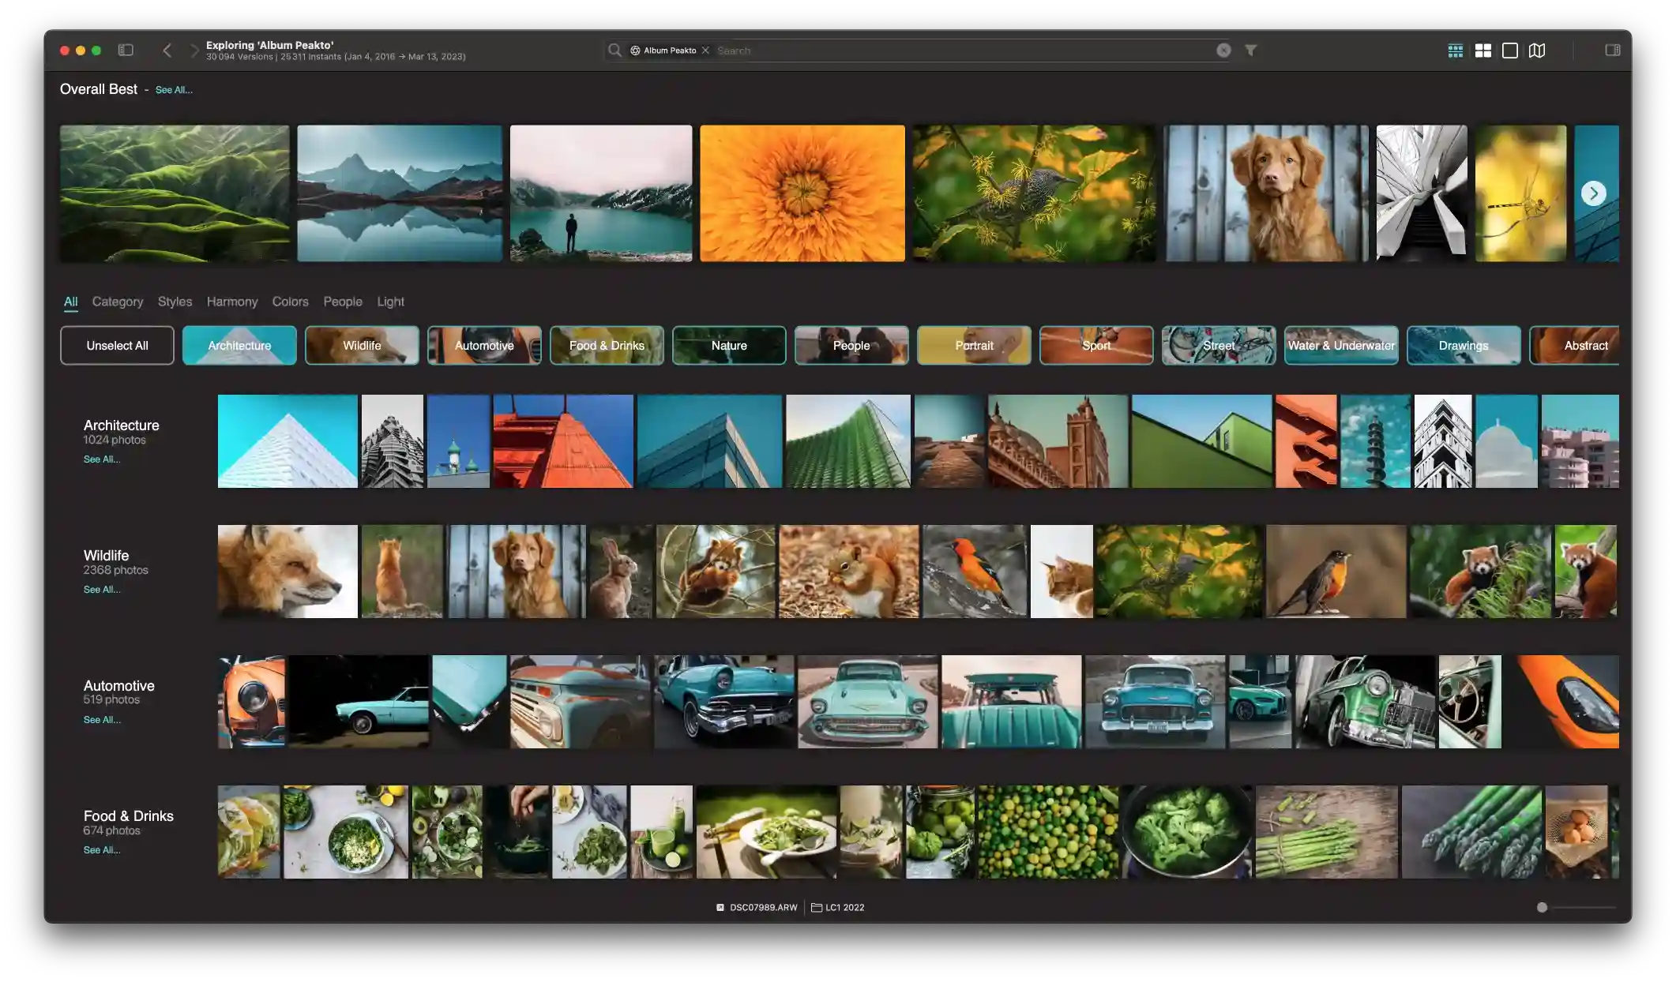Remove the Album Peakto search token
Screen dimensions: 1676x982
click(x=706, y=51)
